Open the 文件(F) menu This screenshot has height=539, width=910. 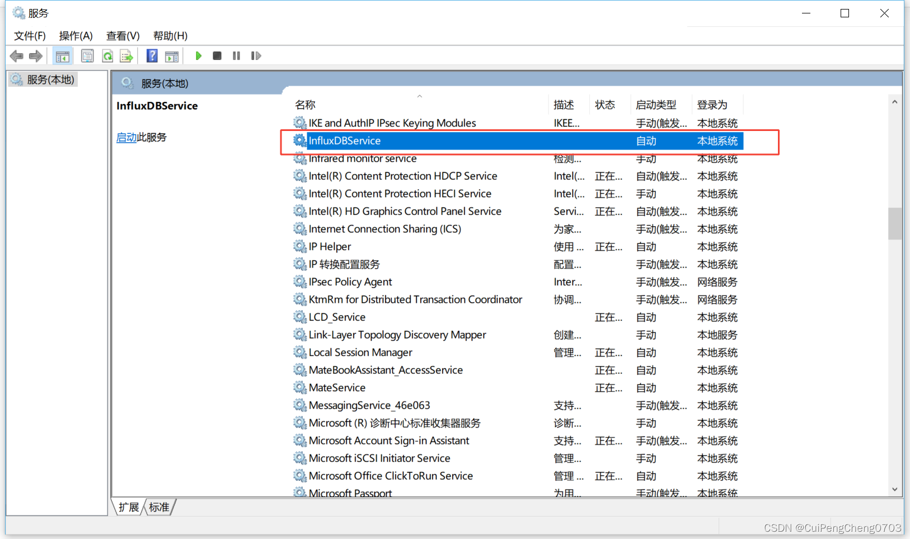click(x=30, y=36)
